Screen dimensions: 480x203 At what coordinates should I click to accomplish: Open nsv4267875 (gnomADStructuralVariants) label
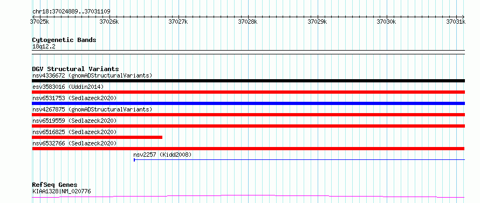coord(92,109)
